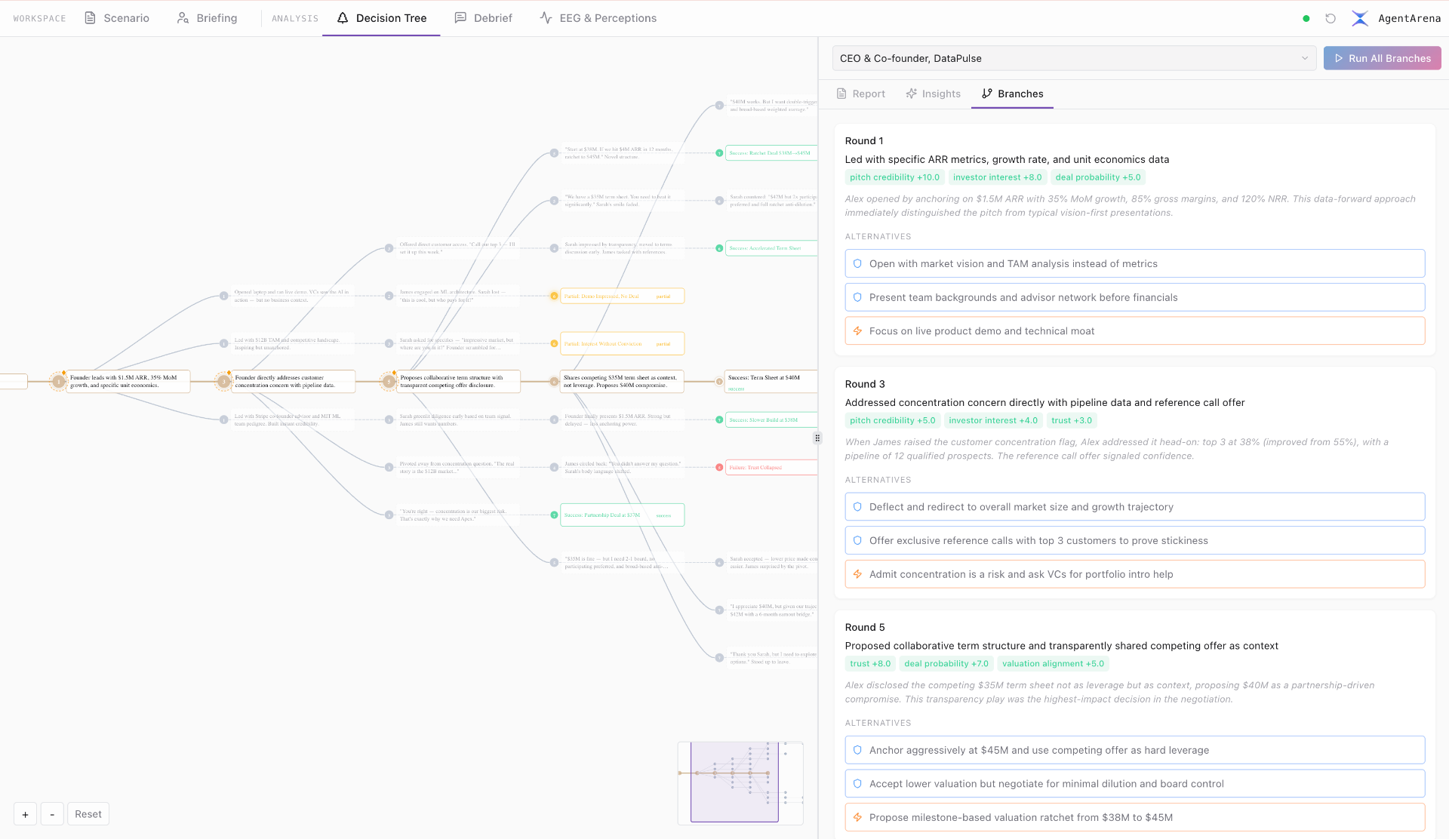Click node 'Founder leads with $1.5M ARR'
The height and width of the screenshot is (839, 1449).
(128, 381)
